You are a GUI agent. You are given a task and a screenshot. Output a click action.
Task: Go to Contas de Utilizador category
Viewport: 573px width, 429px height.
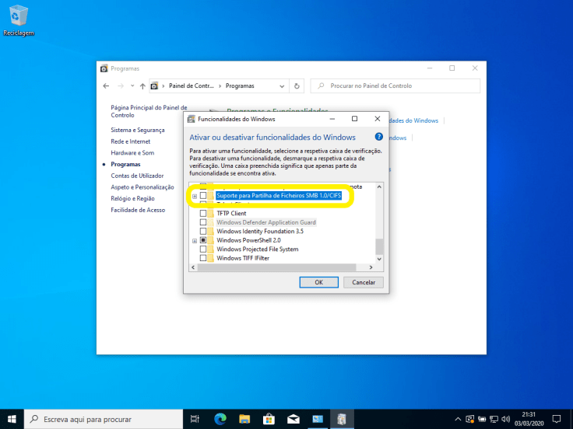point(137,176)
